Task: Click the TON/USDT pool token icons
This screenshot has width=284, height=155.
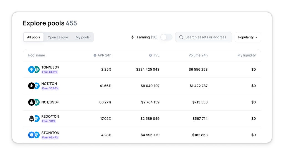Action: [x=34, y=70]
